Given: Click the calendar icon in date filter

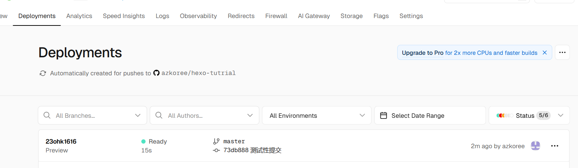Looking at the screenshot, I should pos(384,116).
